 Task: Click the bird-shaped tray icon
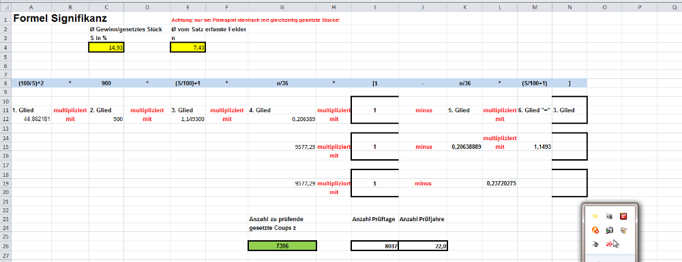pos(623,230)
